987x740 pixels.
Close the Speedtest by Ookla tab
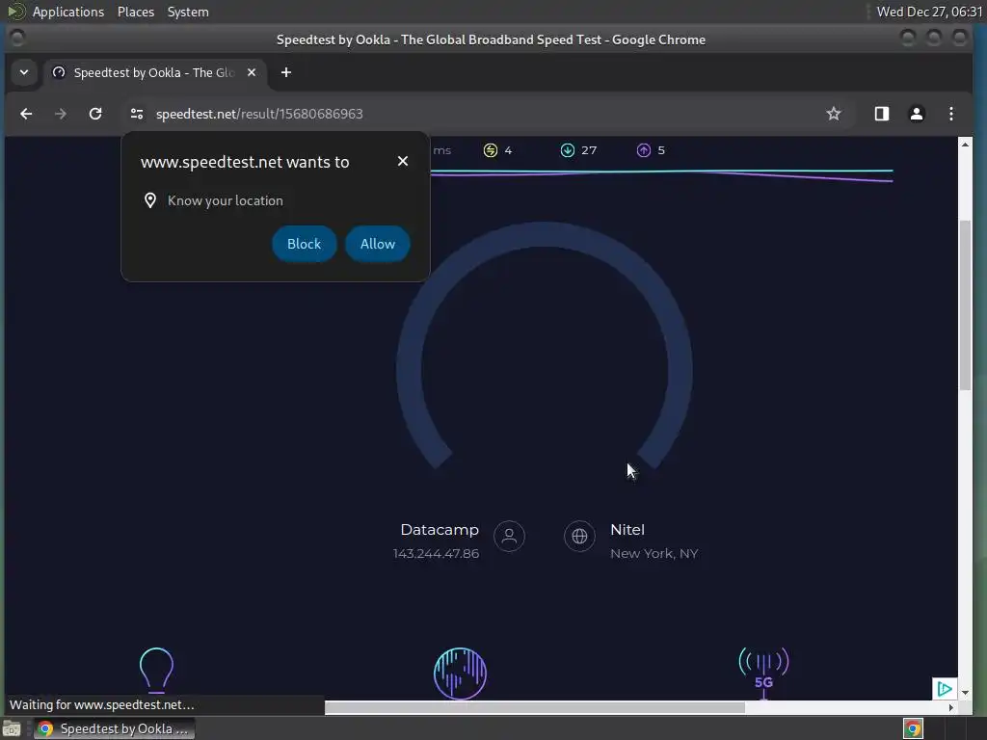tap(252, 72)
